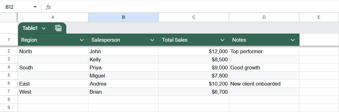Open the Salesperson column filter dropdown
Viewport: 339px width, 112px height.
tap(152, 40)
